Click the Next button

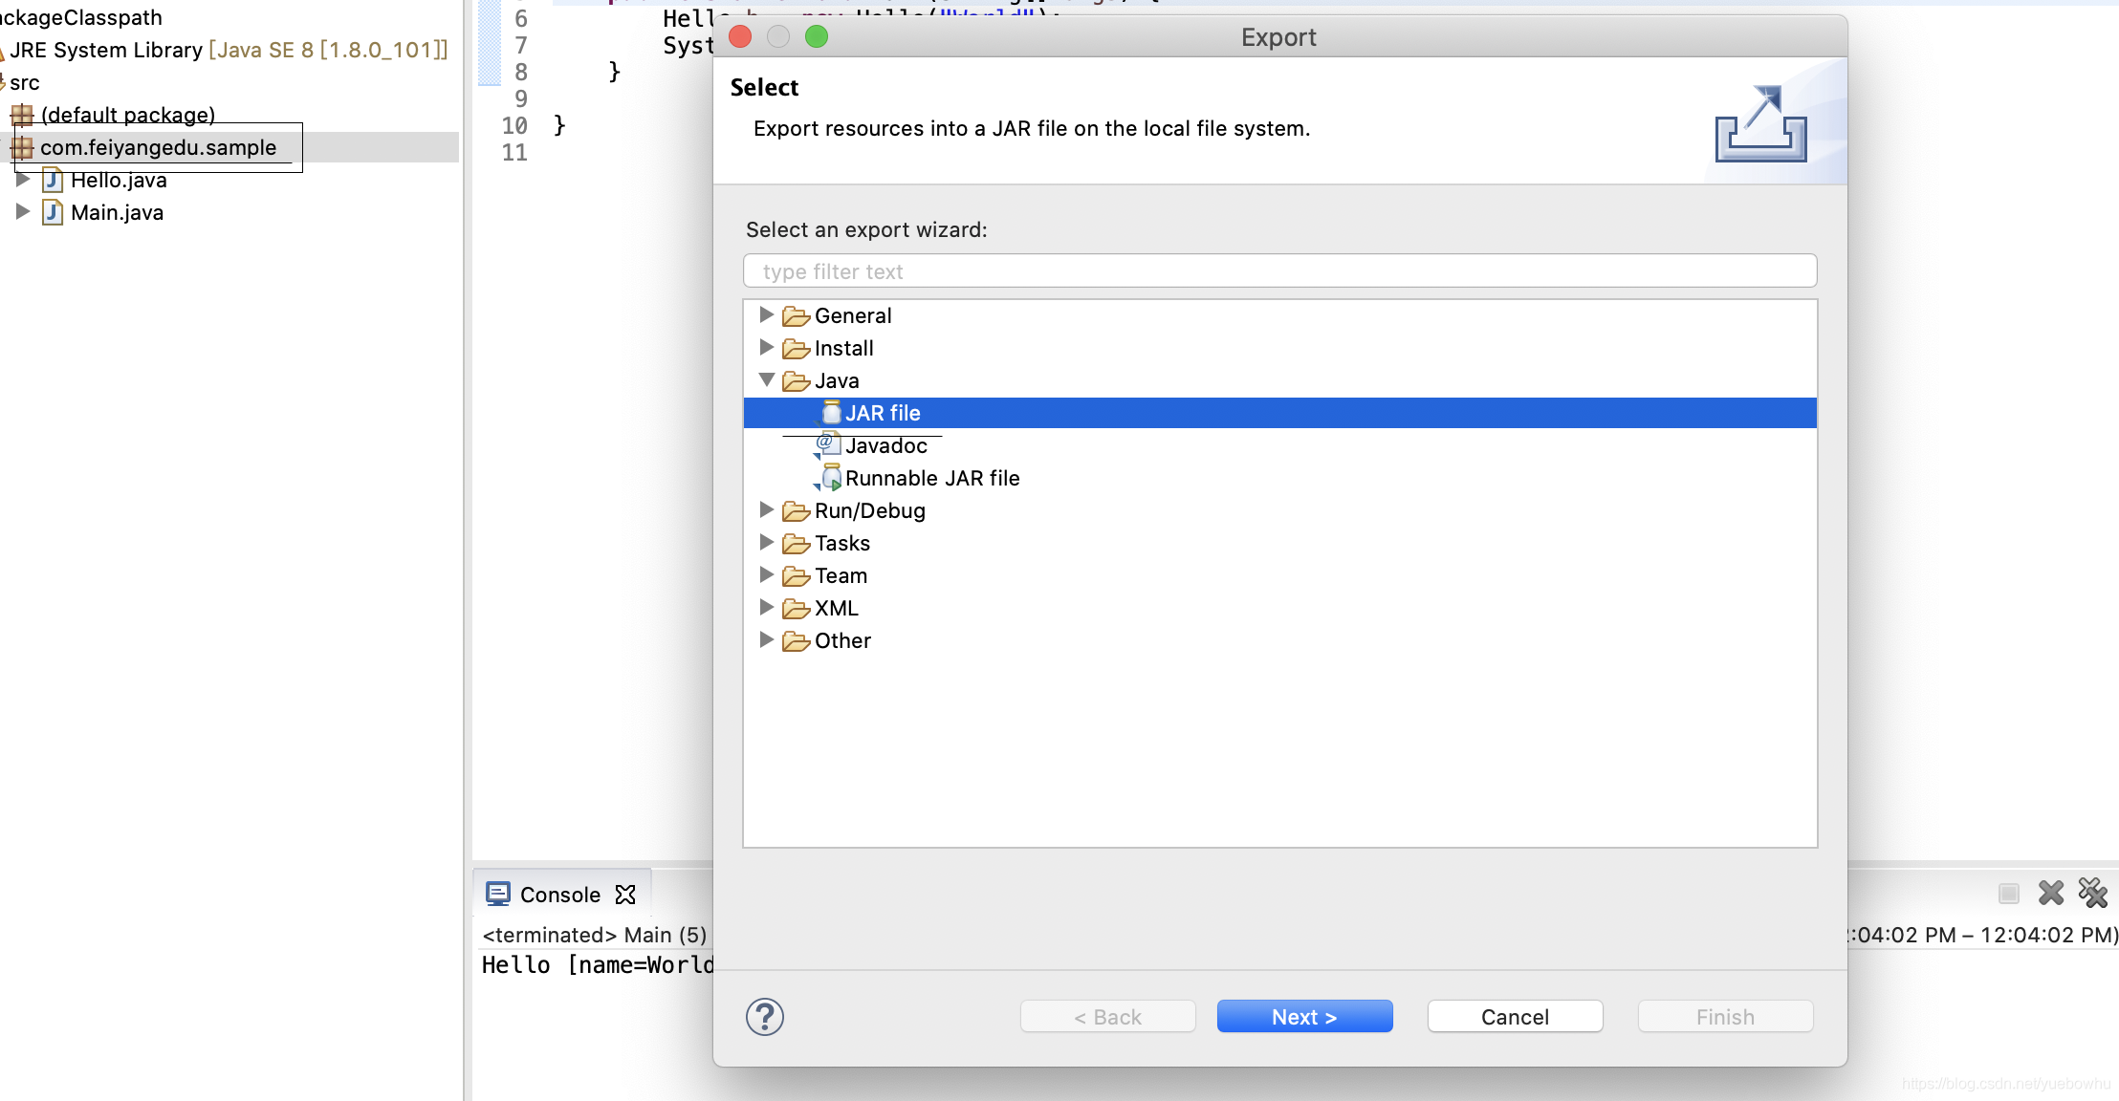coord(1303,1017)
